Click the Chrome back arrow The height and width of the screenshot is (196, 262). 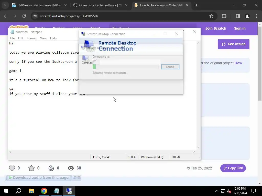[6, 16]
